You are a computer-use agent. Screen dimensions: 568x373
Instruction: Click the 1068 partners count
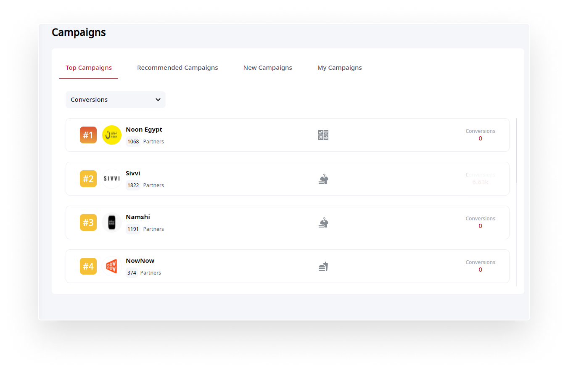(x=133, y=142)
